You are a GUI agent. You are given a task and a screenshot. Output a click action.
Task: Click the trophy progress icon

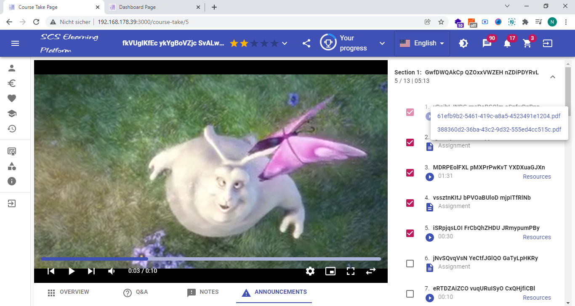tap(328, 42)
